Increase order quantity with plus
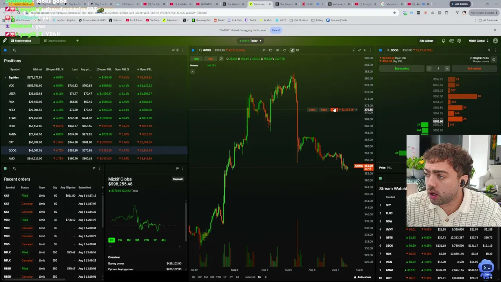 (x=447, y=69)
